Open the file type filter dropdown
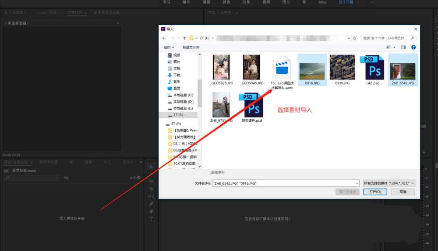Image resolution: width=438 pixels, height=251 pixels. click(389, 183)
